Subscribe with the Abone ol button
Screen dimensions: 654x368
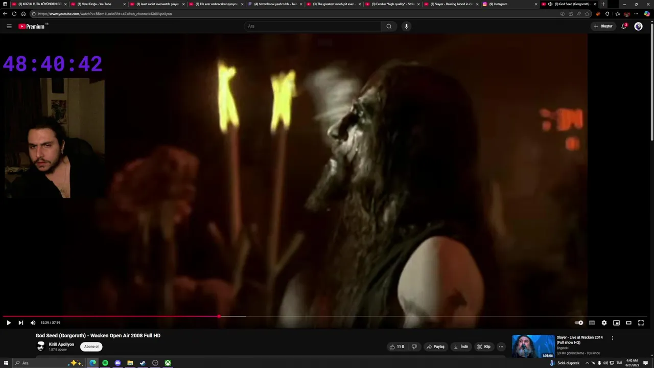click(91, 347)
